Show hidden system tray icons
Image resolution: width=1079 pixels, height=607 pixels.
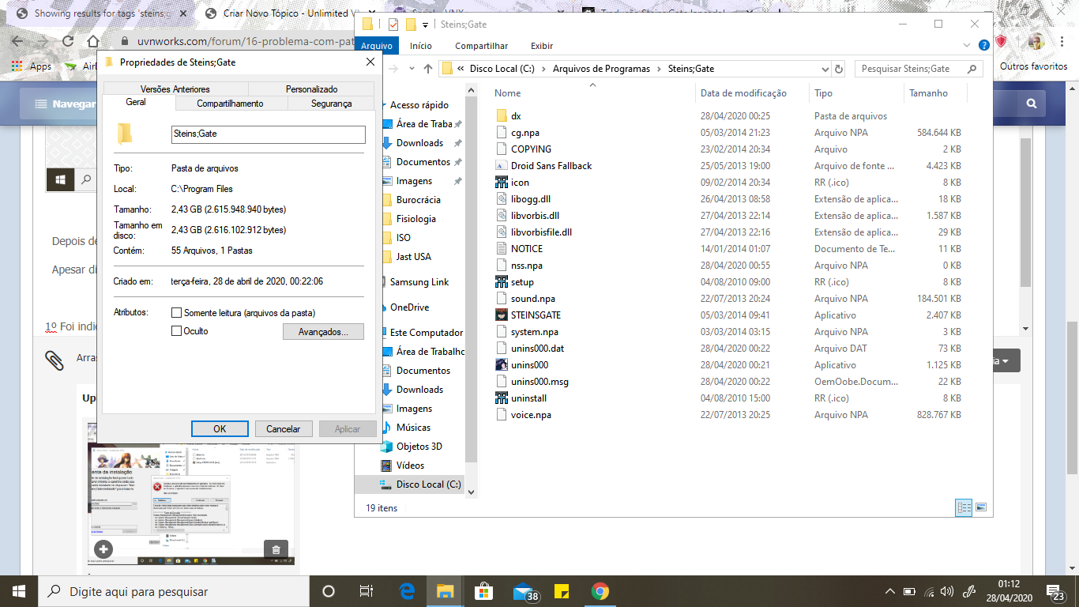(890, 591)
